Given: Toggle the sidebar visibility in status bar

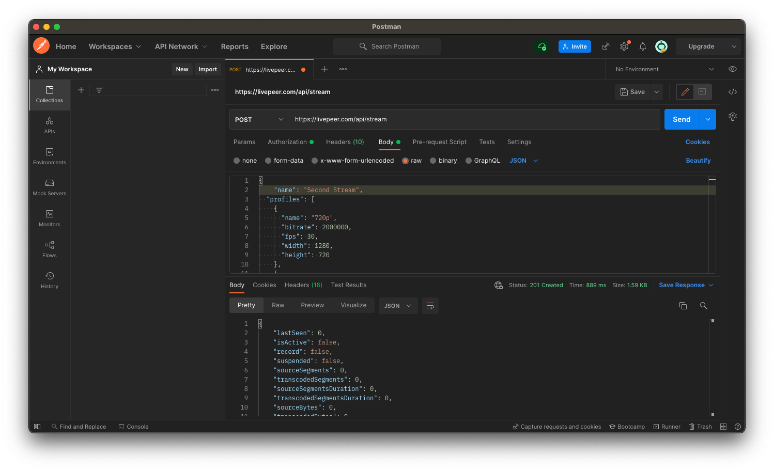Looking at the screenshot, I should pos(37,427).
